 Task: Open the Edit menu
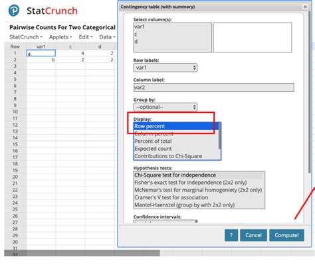coord(86,37)
